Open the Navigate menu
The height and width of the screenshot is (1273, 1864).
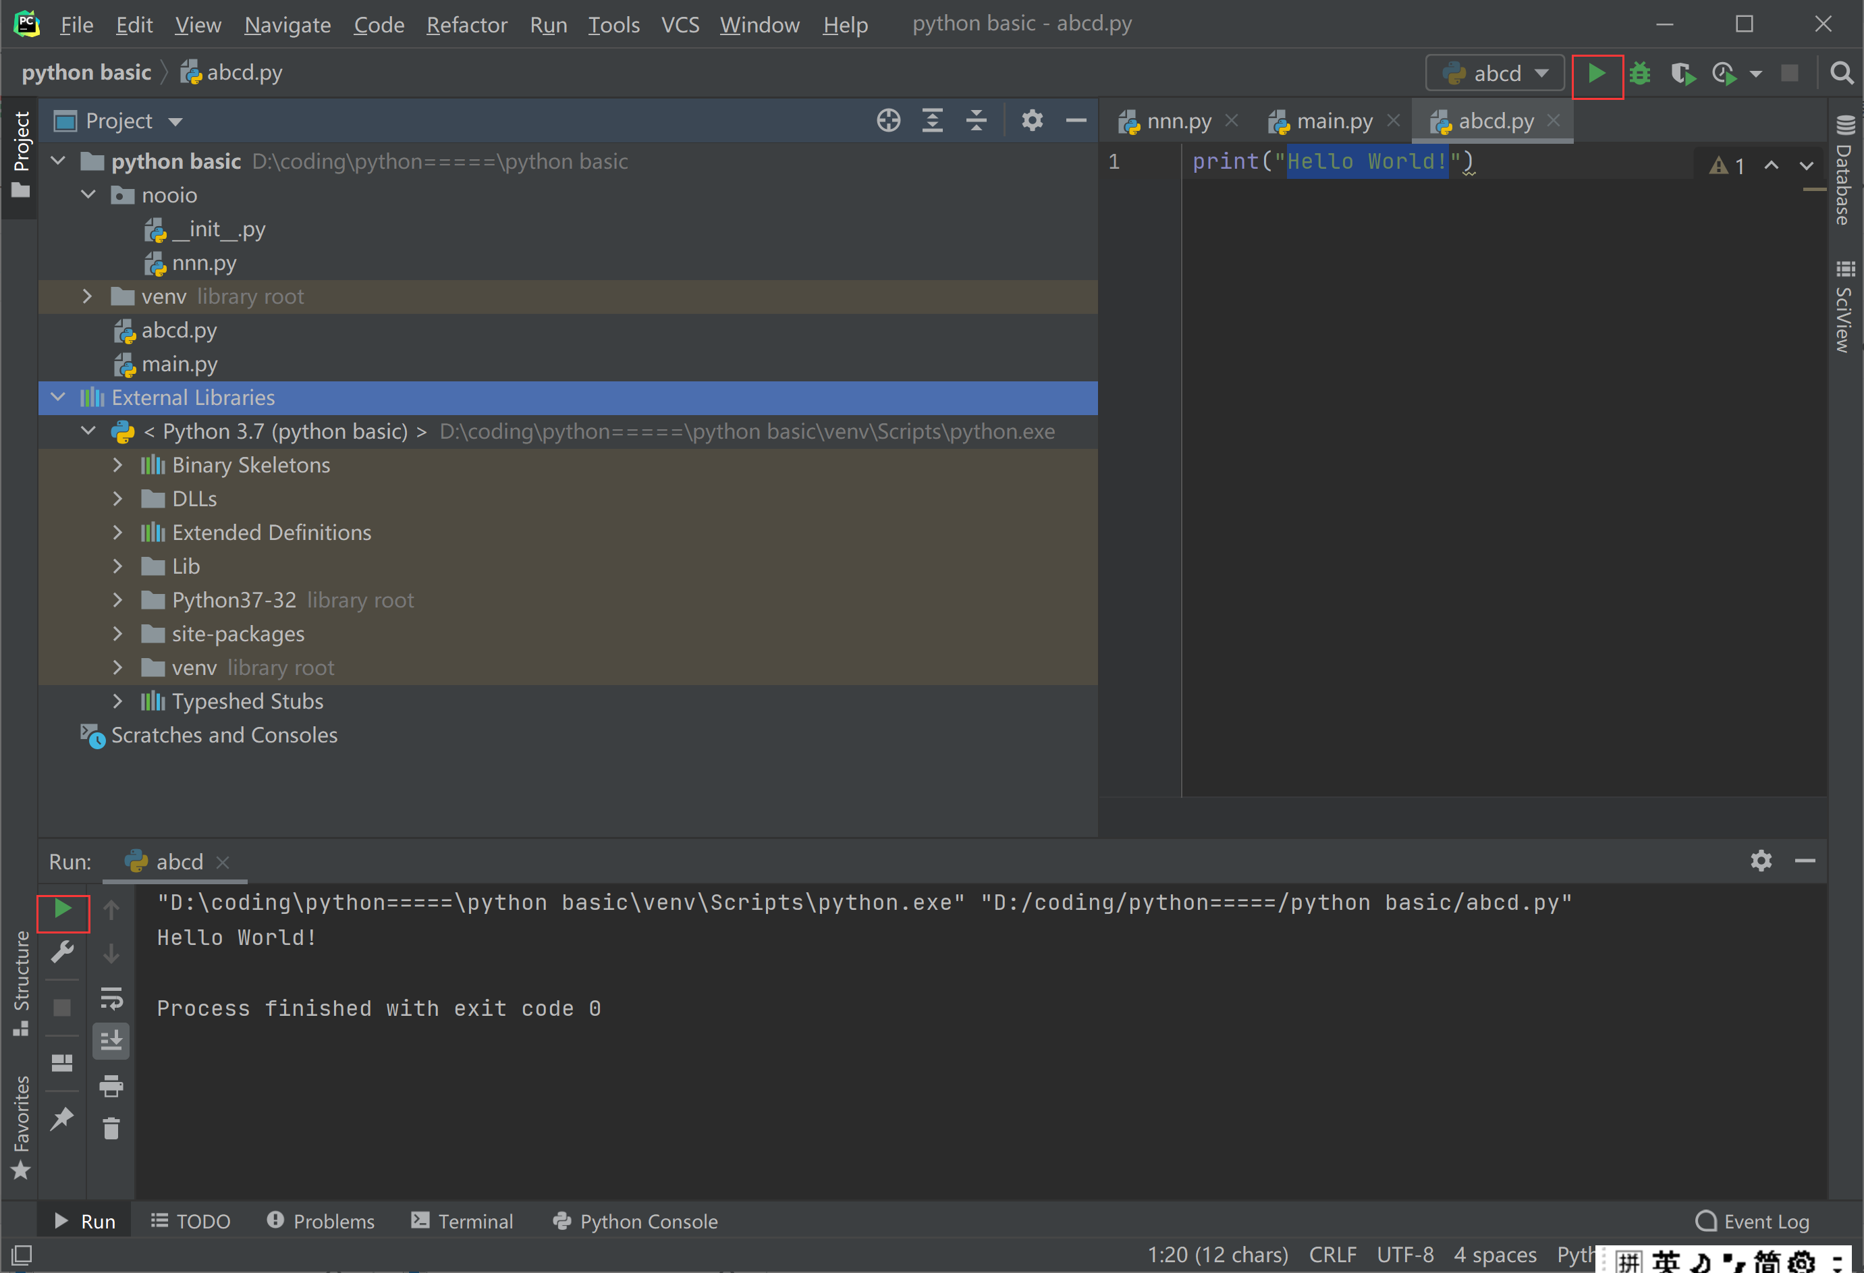(287, 25)
